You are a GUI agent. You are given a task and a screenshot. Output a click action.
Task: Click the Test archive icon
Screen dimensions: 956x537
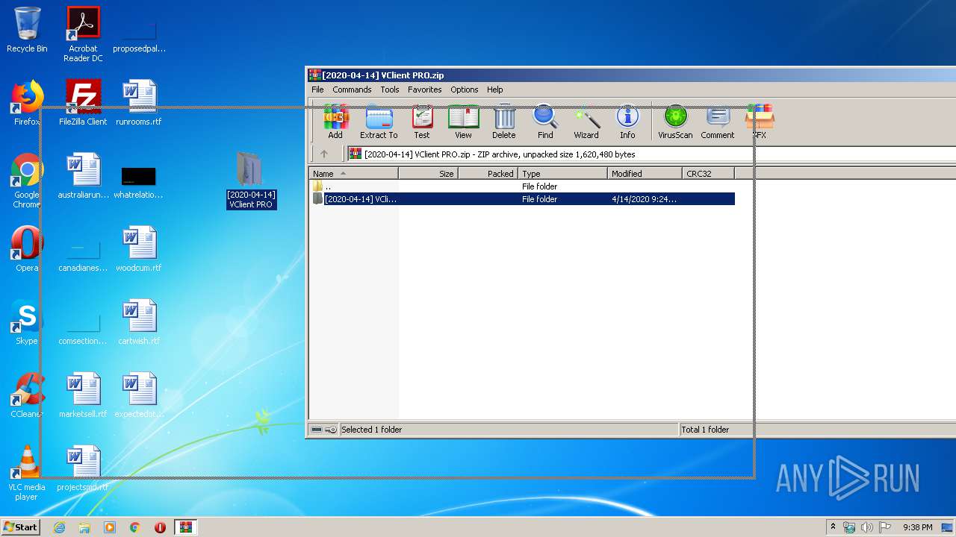pyautogui.click(x=422, y=122)
